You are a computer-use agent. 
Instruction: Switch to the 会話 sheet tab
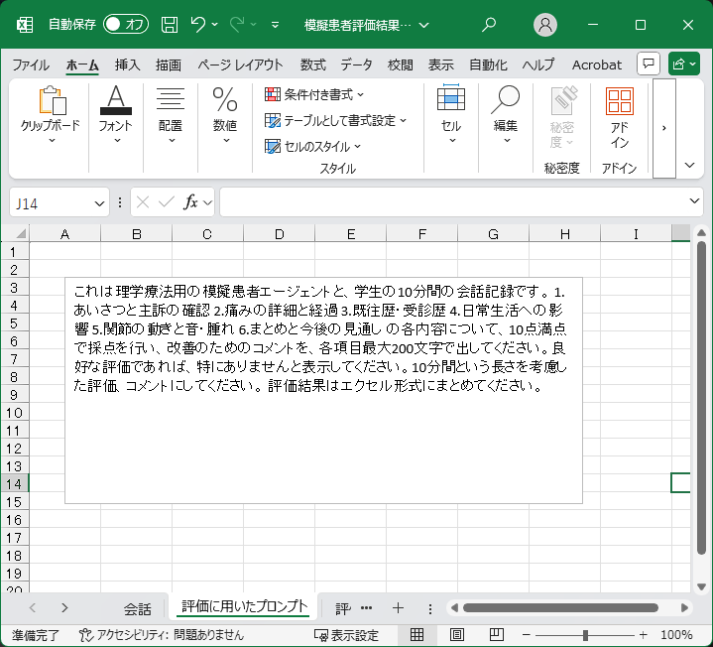point(137,608)
